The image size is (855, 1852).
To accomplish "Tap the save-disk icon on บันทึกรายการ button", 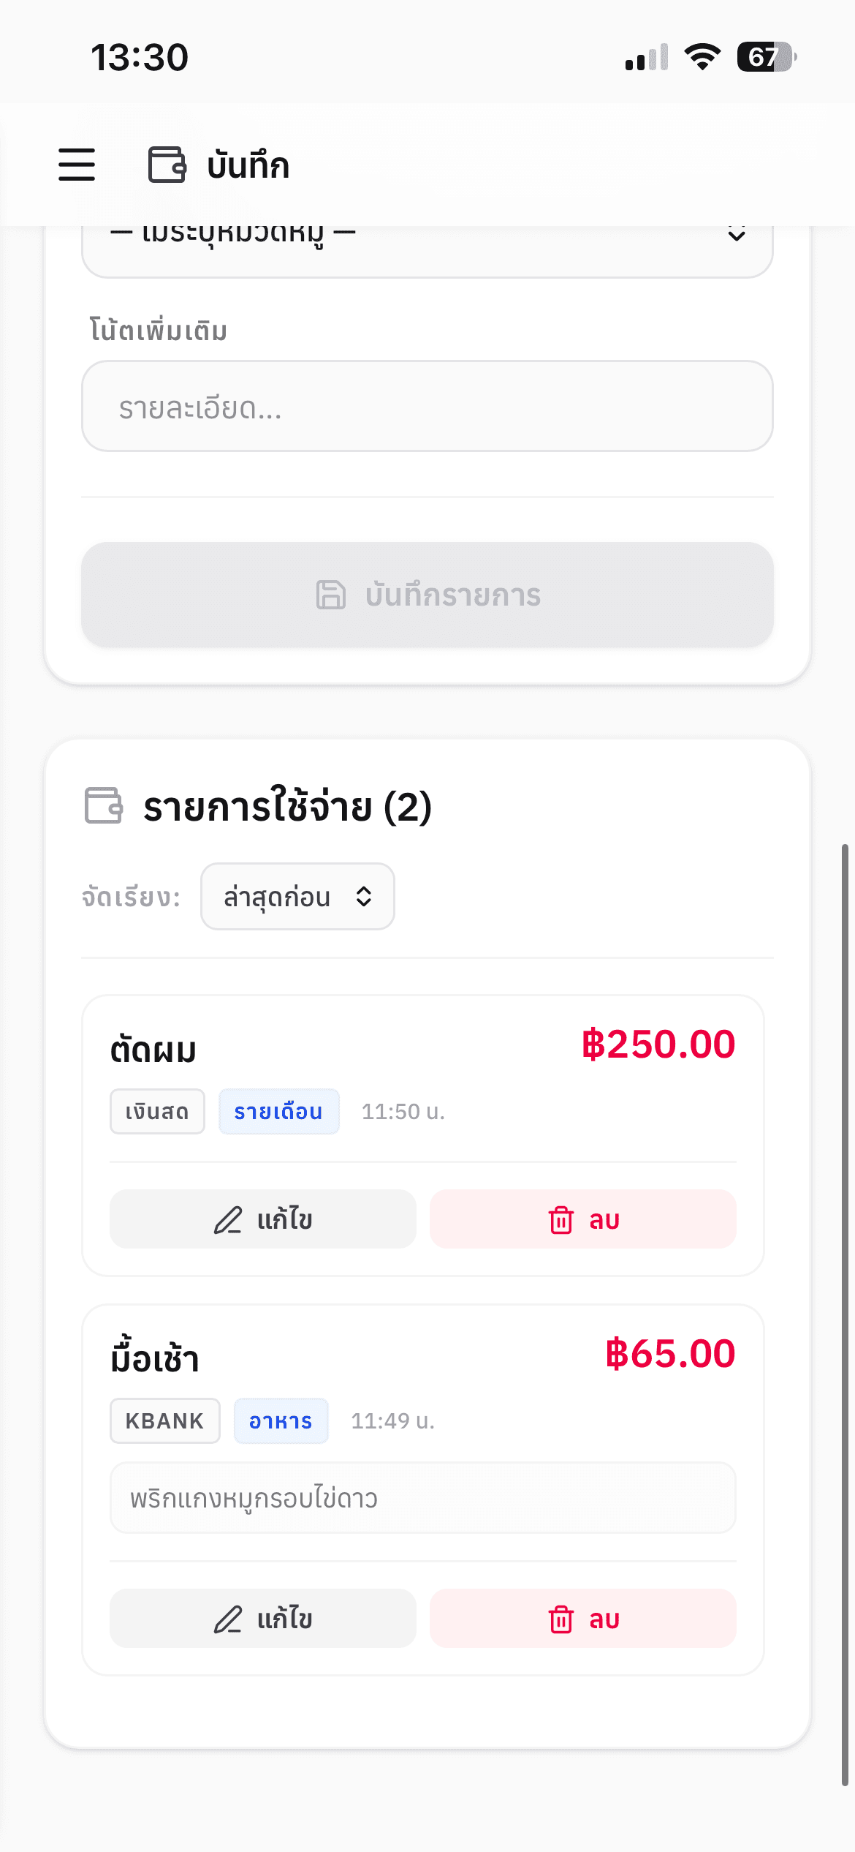I will pos(330,595).
